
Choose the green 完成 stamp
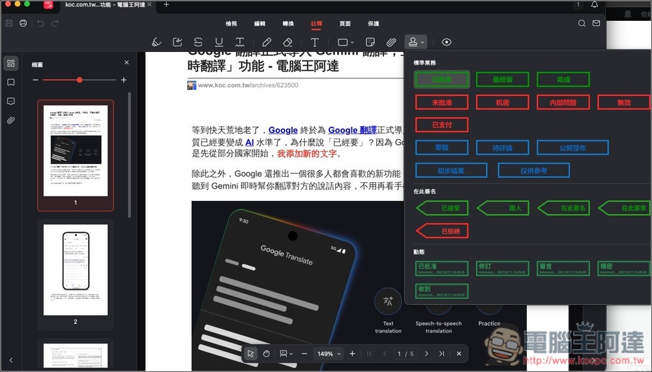tap(563, 79)
